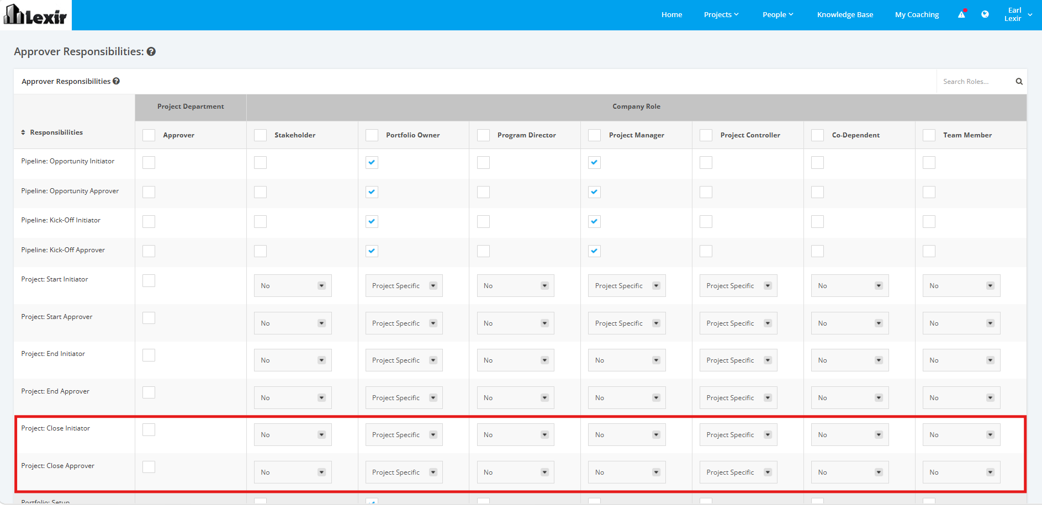The width and height of the screenshot is (1042, 505).
Task: Open the People menu
Action: [x=777, y=15]
